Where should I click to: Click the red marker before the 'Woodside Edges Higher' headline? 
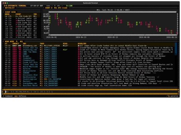79,69
